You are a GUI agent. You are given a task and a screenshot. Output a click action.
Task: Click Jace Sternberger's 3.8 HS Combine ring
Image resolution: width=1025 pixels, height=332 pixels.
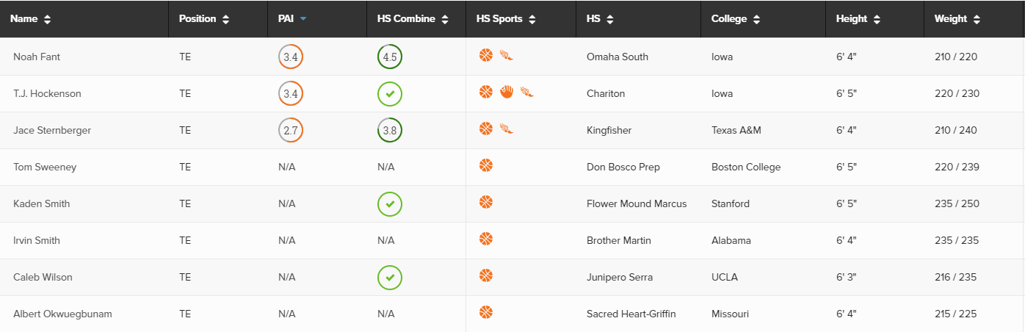tap(390, 130)
